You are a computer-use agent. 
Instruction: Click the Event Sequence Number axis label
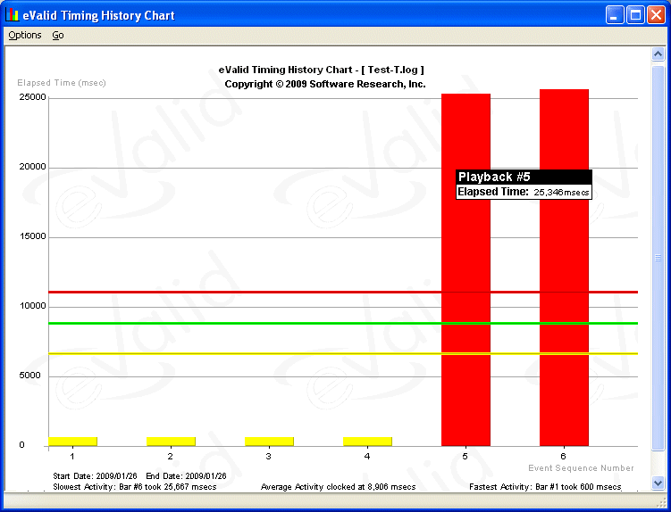tap(581, 468)
